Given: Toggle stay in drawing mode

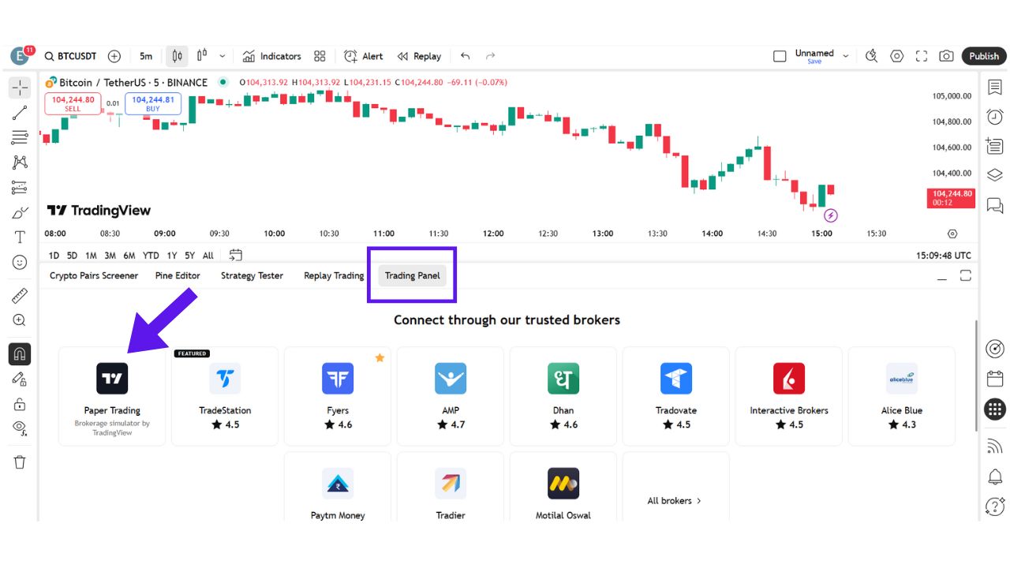Looking at the screenshot, I should 20,379.
